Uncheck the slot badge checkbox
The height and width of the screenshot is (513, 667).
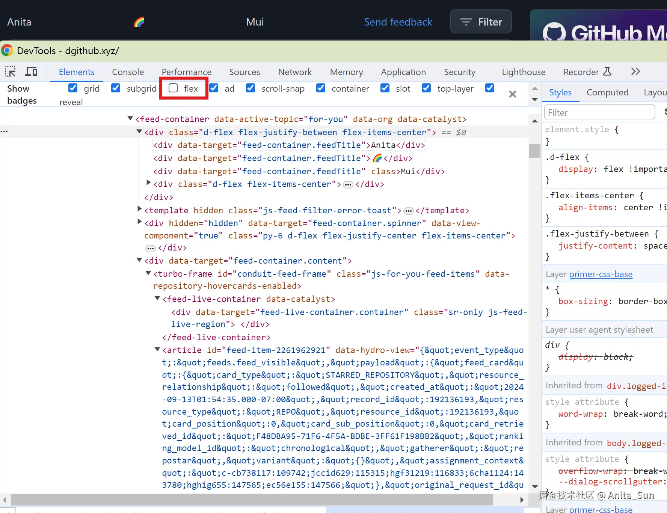[x=385, y=88]
